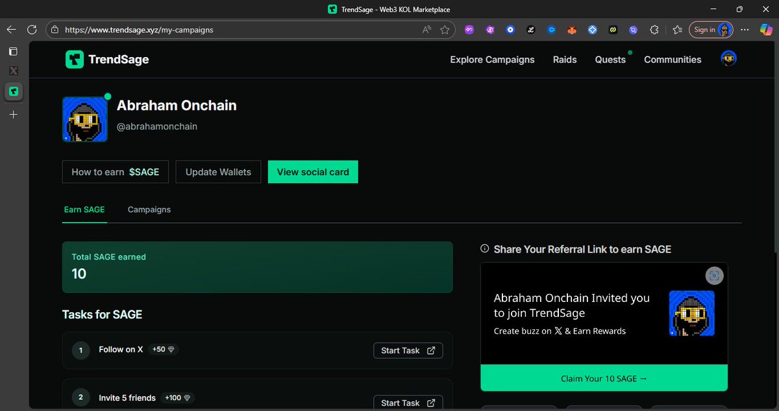Click +50 reward badge on Follow on X
This screenshot has width=779, height=411.
click(164, 349)
